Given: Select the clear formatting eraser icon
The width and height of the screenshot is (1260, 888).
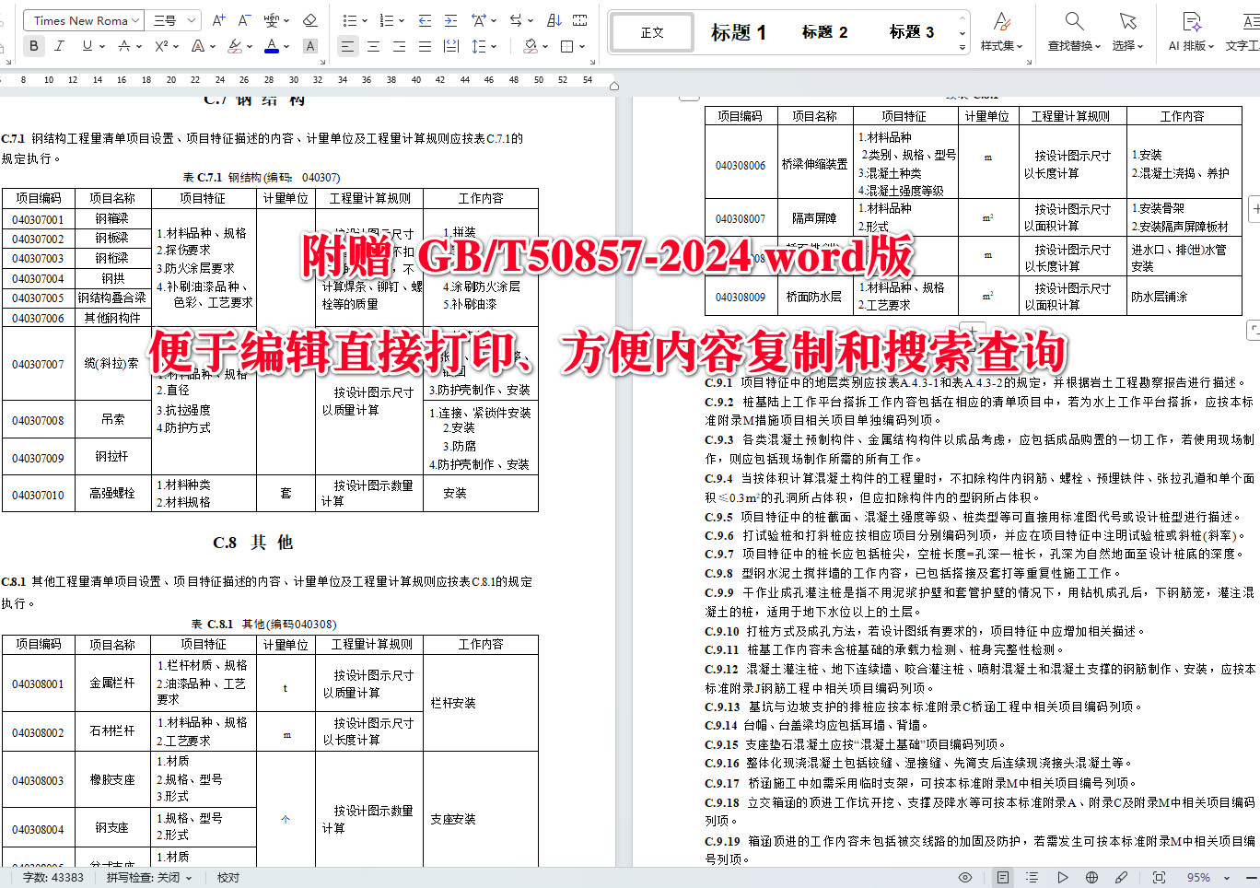Looking at the screenshot, I should (310, 20).
